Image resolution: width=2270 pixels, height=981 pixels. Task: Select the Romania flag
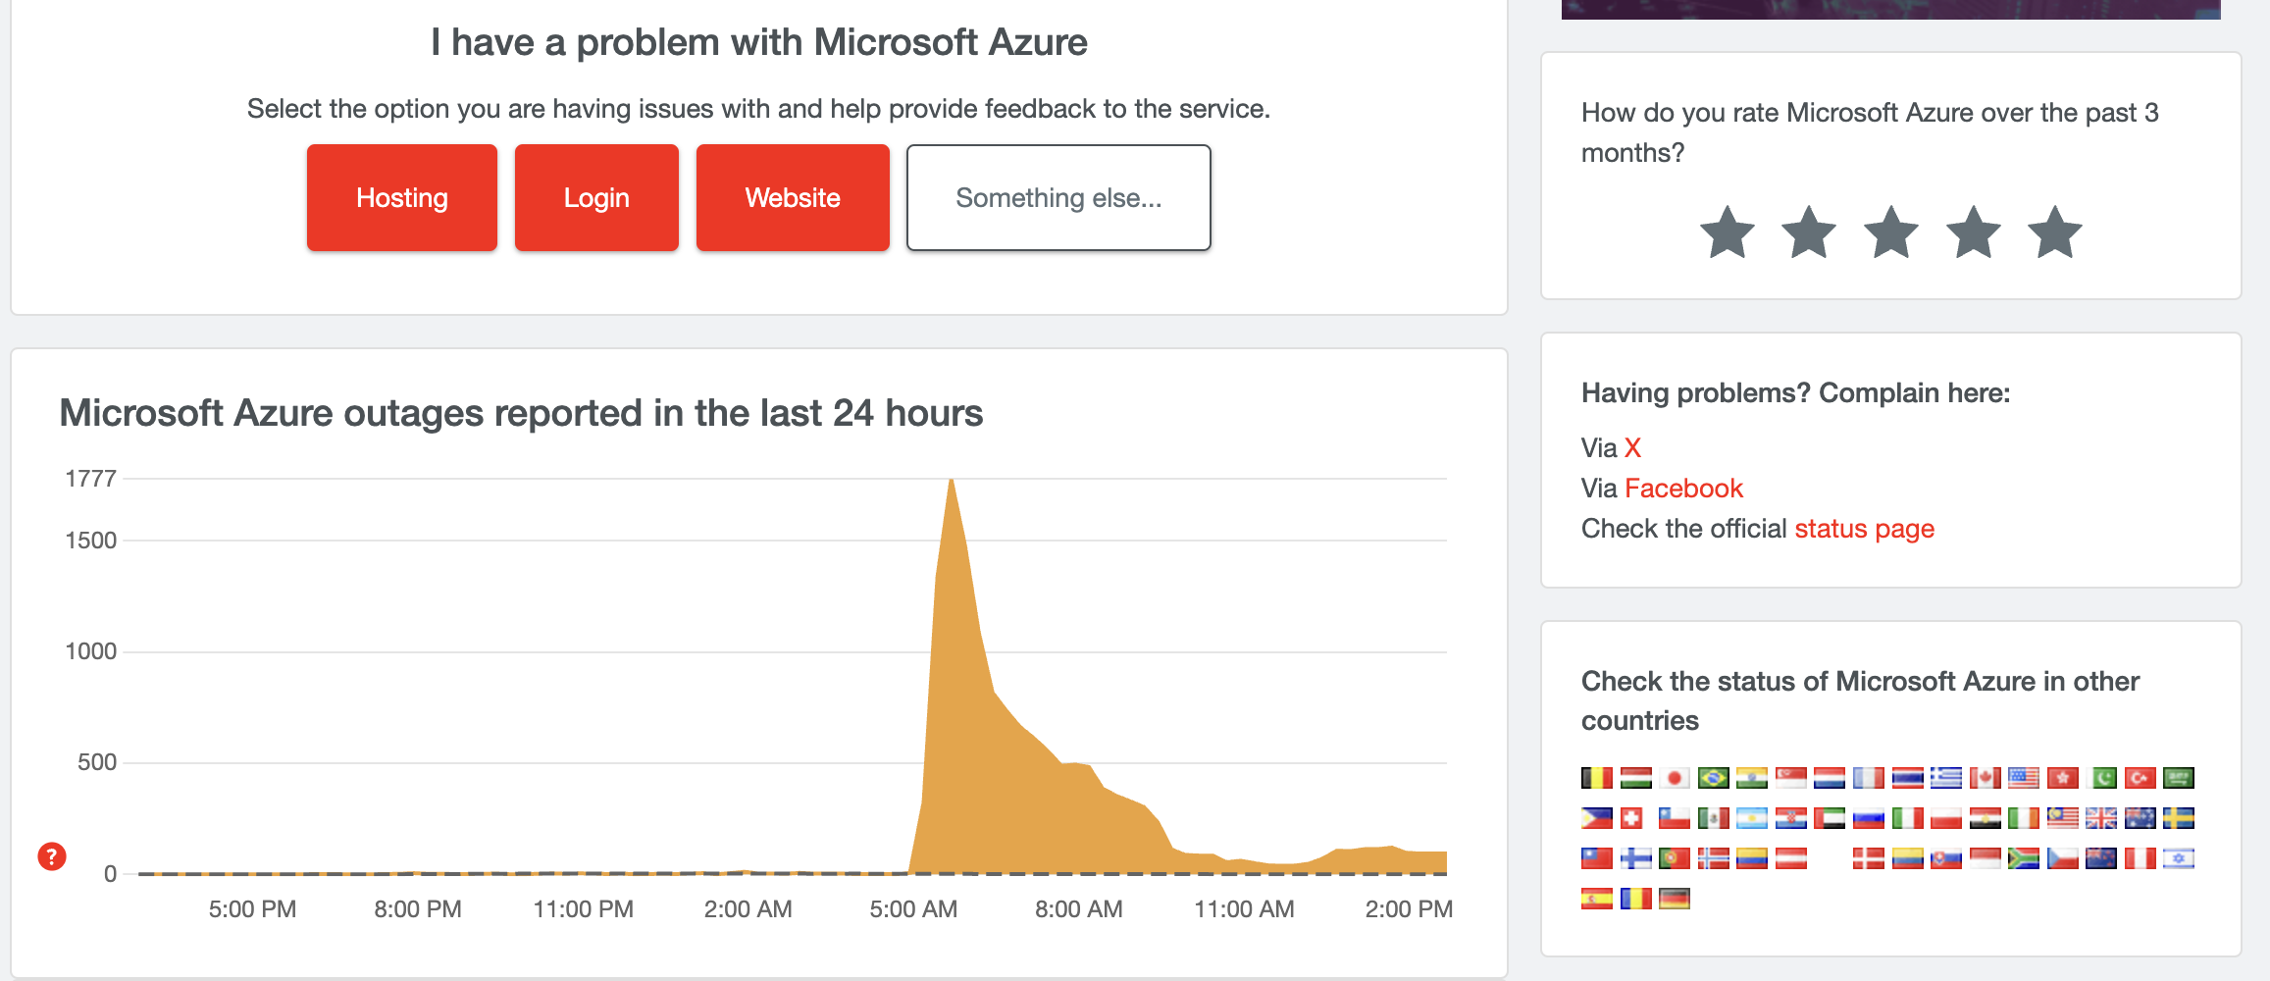point(1636,899)
